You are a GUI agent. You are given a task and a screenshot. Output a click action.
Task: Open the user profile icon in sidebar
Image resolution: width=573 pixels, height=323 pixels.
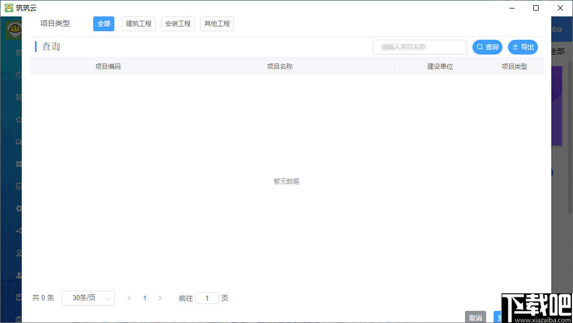19,275
